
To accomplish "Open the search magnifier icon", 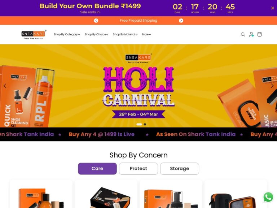I will 243,35.
